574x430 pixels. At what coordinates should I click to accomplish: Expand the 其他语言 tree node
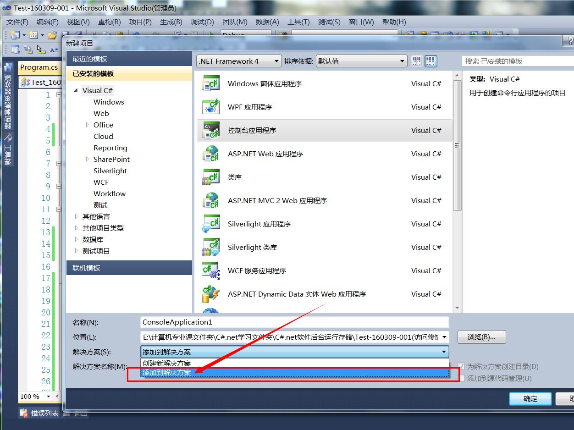76,216
